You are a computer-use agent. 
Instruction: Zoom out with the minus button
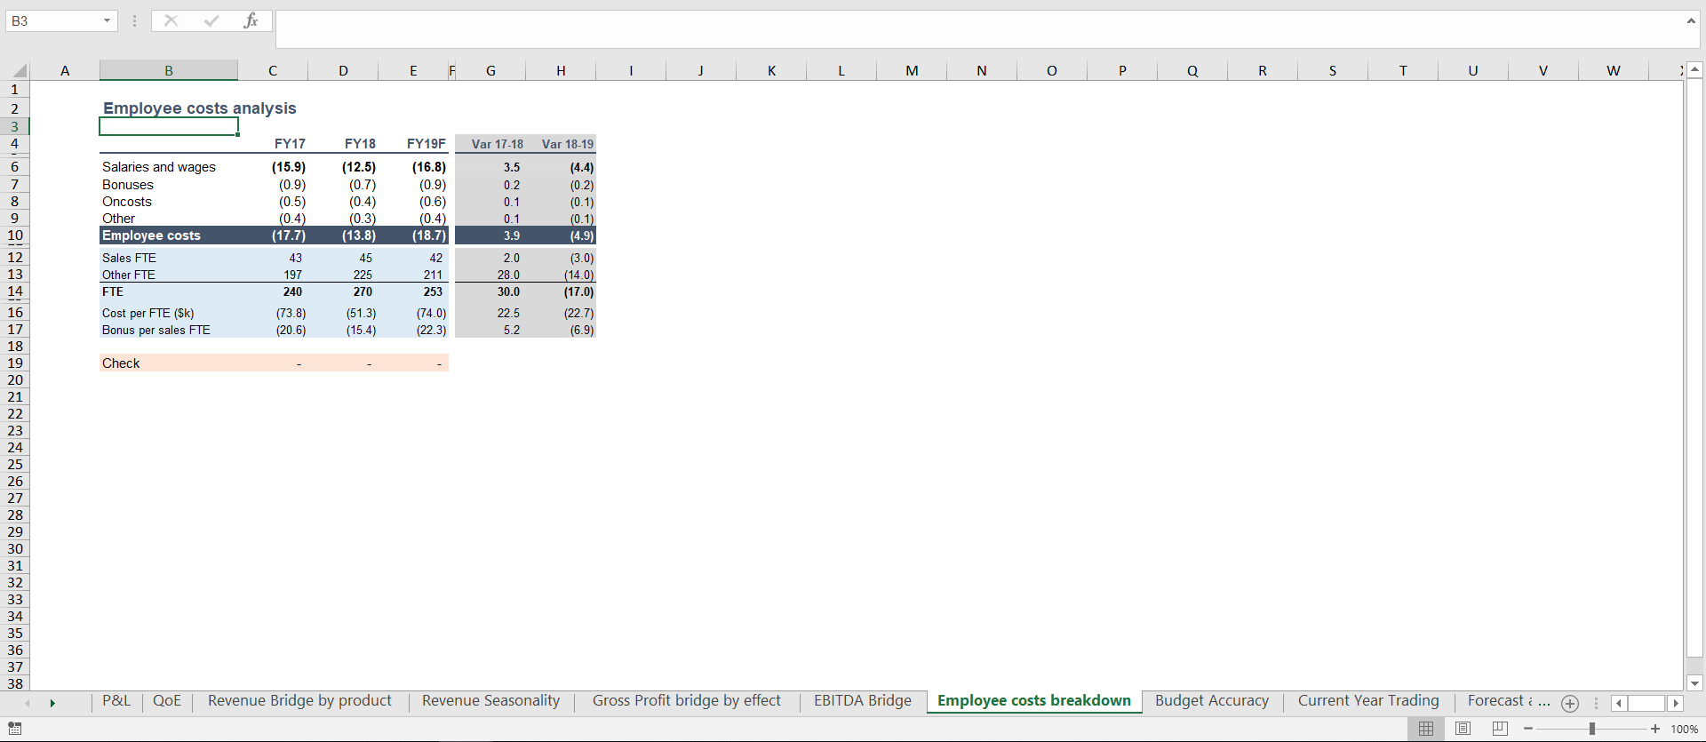pos(1527,729)
